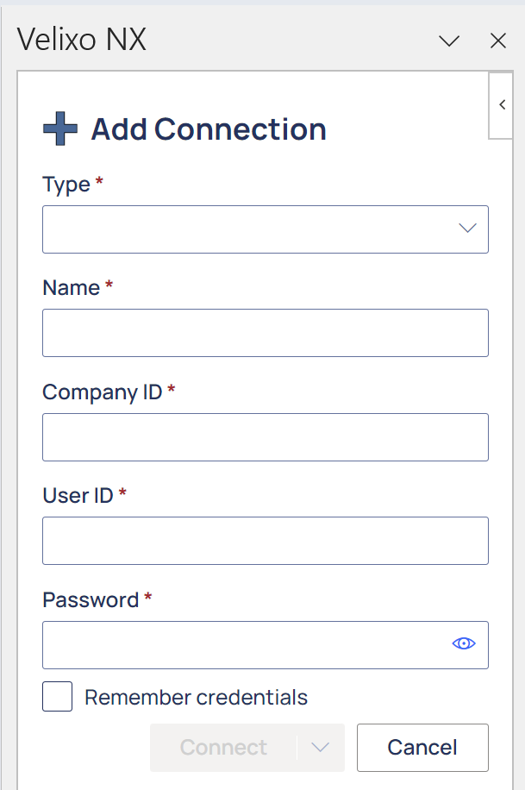Click the blue plus Add Connection icon
Viewport: 525px width, 790px height.
coord(60,129)
